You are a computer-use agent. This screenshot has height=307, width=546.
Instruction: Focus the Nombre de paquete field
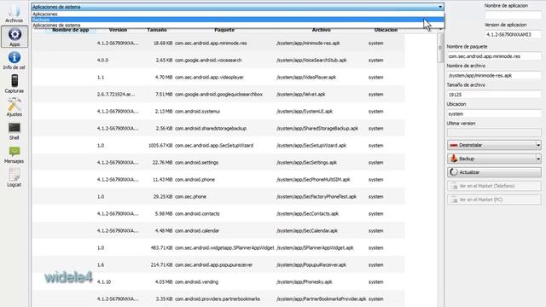click(x=494, y=56)
